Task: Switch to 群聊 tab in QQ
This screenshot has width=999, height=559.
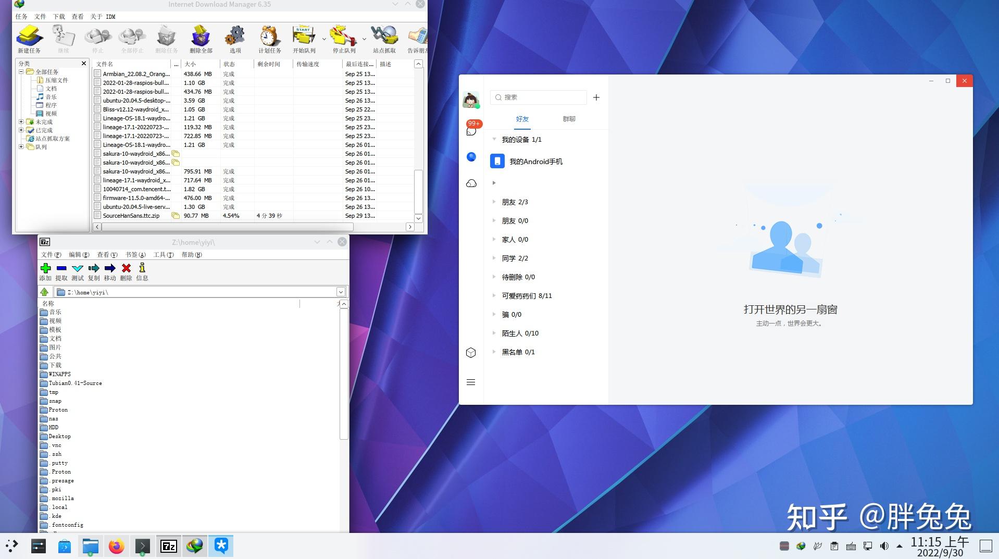Action: point(569,119)
